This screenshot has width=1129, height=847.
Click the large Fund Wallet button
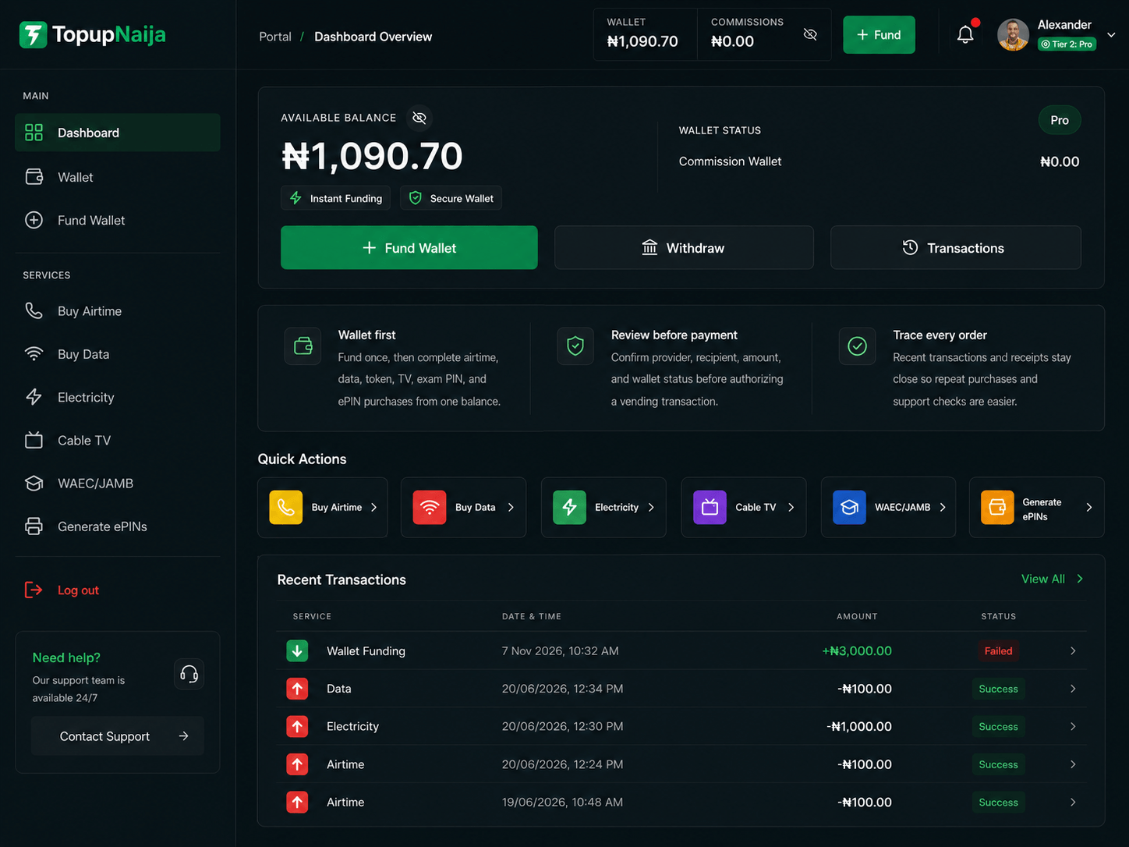409,248
